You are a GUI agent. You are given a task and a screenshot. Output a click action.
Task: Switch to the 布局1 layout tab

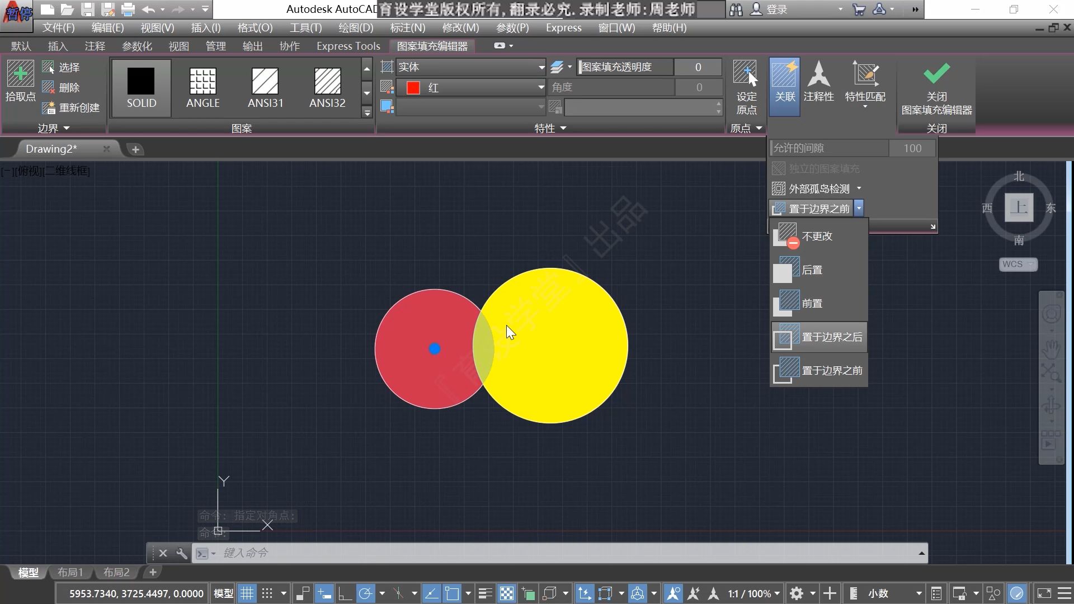pos(70,572)
